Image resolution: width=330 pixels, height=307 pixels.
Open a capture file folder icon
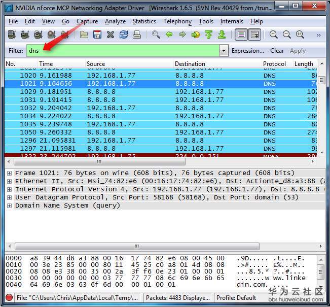[x=84, y=35]
